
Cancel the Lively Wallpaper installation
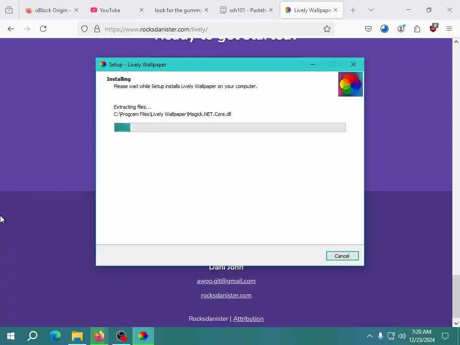[342, 256]
